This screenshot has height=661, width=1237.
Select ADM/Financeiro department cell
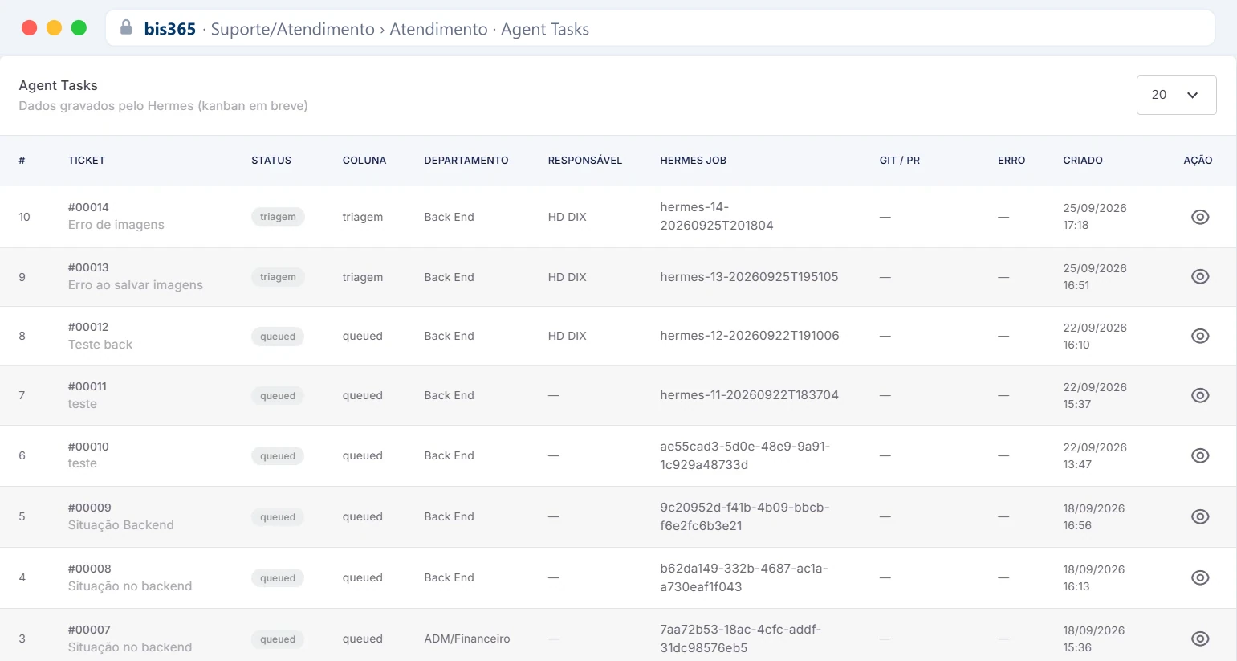click(467, 639)
